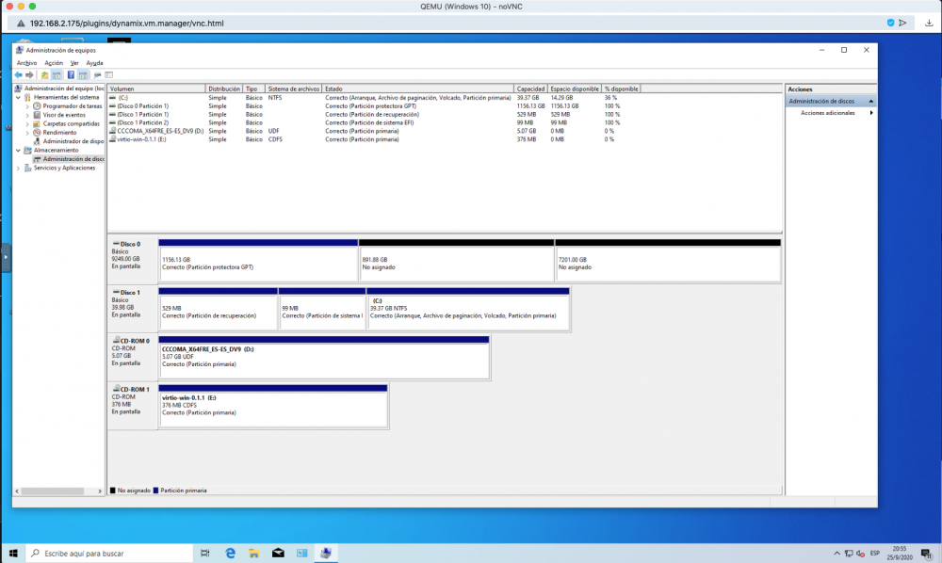Sort by the Capacidad column header
The width and height of the screenshot is (942, 563).
point(530,88)
